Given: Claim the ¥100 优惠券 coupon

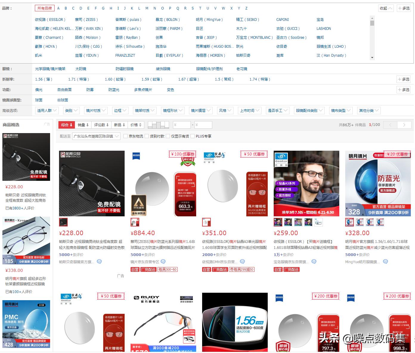Looking at the screenshot, I should [182, 154].
